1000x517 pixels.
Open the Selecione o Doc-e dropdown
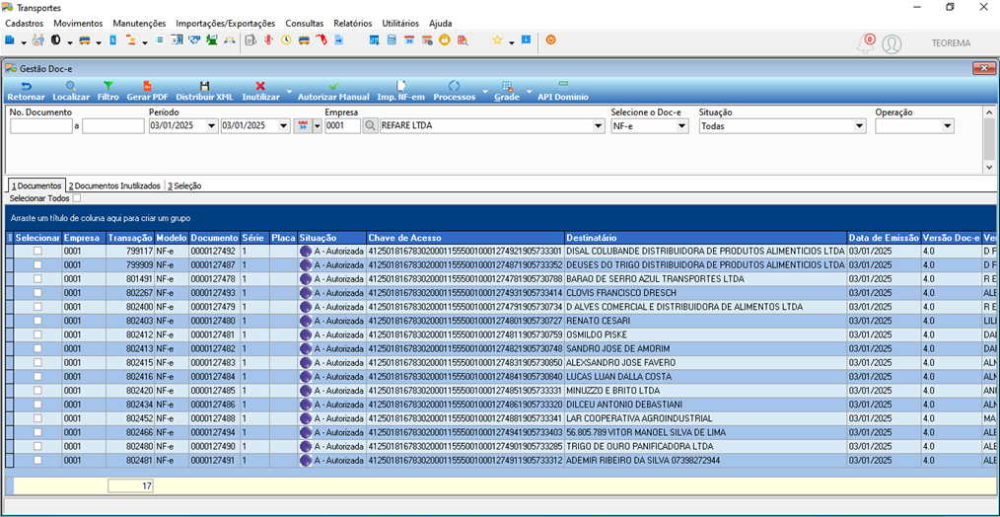coord(683,126)
